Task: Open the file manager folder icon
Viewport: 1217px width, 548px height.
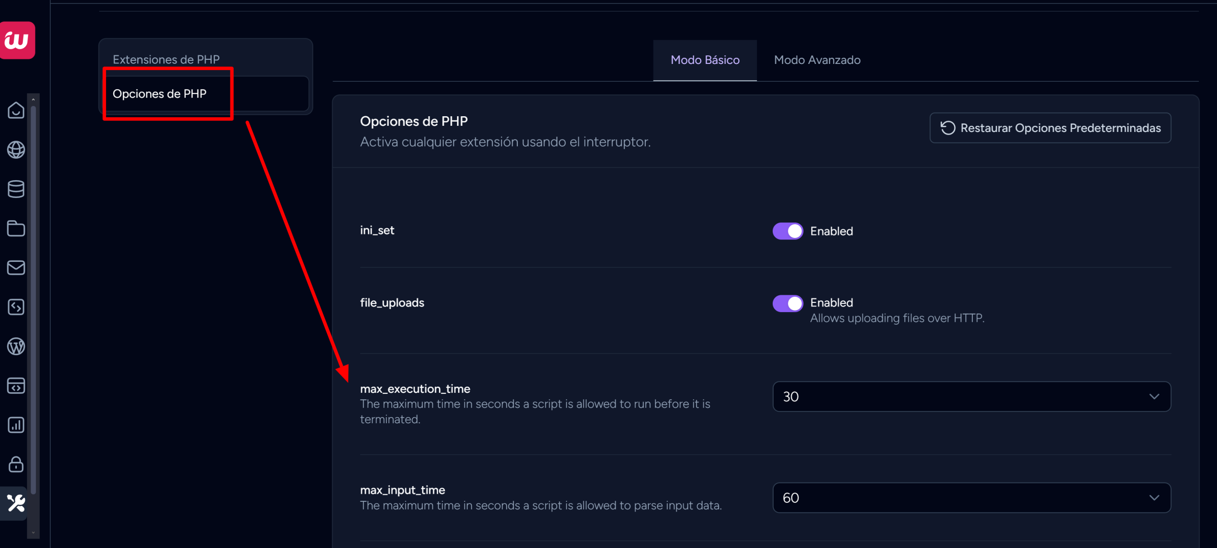Action: pyautogui.click(x=16, y=228)
